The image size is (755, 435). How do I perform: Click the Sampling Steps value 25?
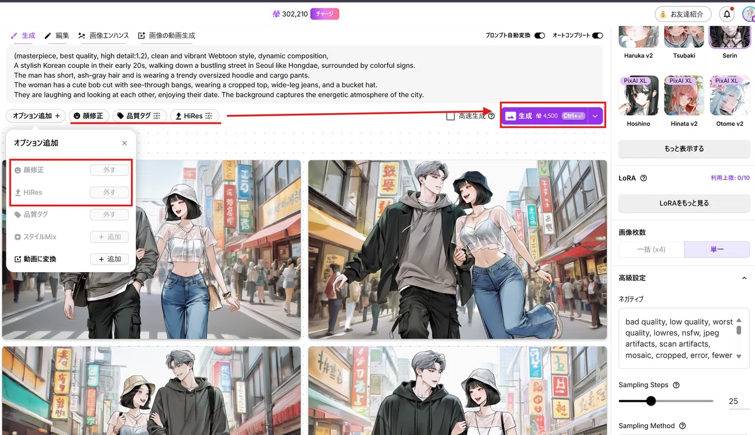(734, 401)
